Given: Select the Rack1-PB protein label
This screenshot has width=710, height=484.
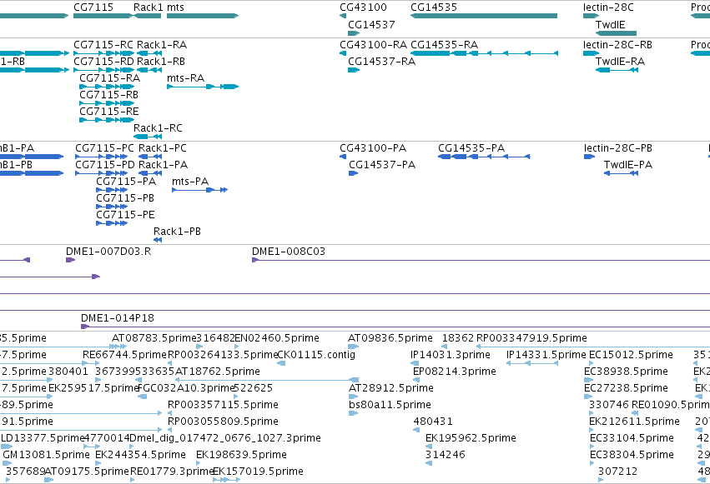Looking at the screenshot, I should tap(177, 232).
